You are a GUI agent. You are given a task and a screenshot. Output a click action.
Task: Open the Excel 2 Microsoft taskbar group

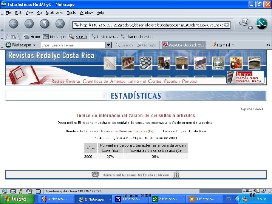click(x=168, y=199)
